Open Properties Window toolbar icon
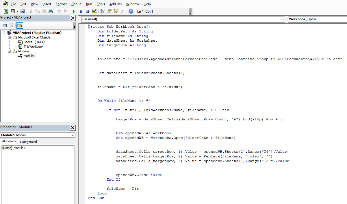 (109, 11)
